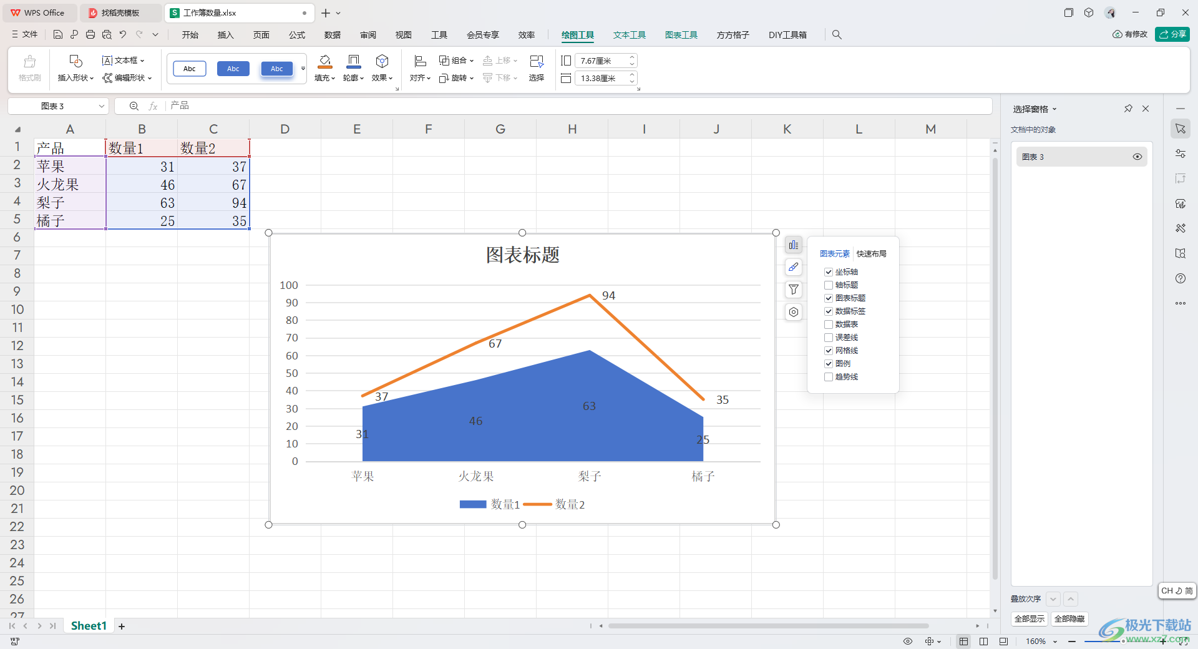Click the 全部隐藏 button

click(x=1069, y=619)
